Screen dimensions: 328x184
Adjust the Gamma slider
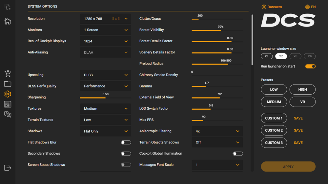click(x=206, y=86)
